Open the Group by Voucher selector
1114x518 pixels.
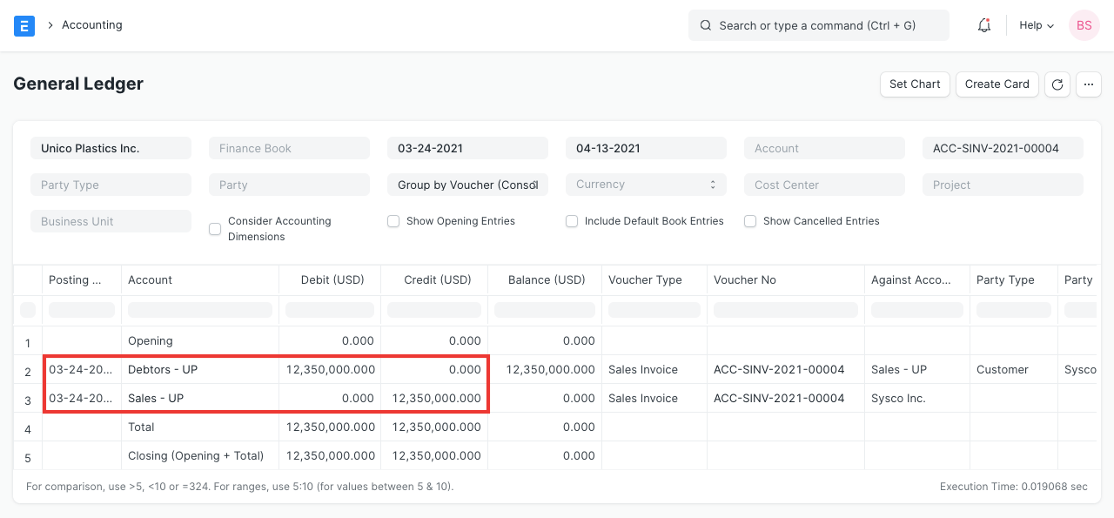pyautogui.click(x=467, y=184)
